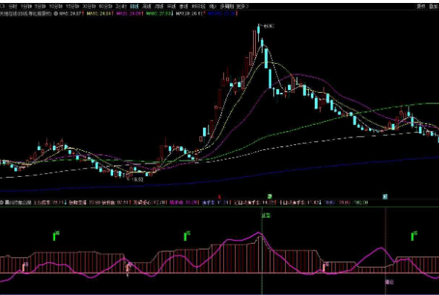
Task: Expand 更多 periods menu
Action: coord(243,7)
